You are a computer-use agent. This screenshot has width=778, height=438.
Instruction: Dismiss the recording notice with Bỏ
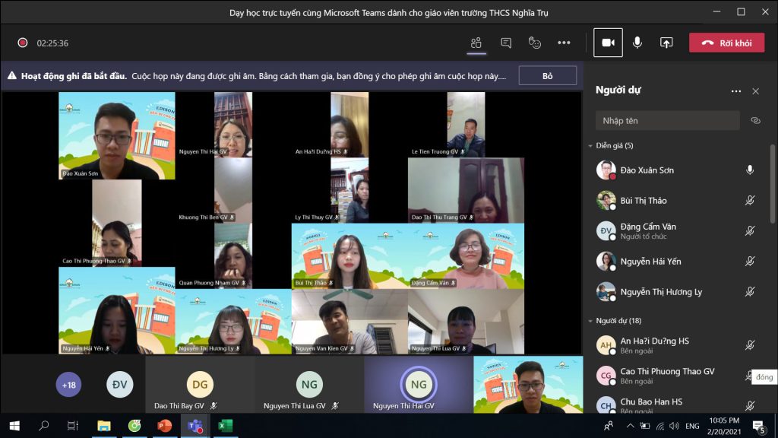click(x=548, y=76)
